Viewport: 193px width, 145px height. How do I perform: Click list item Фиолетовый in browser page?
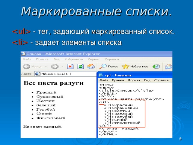(x=51, y=118)
